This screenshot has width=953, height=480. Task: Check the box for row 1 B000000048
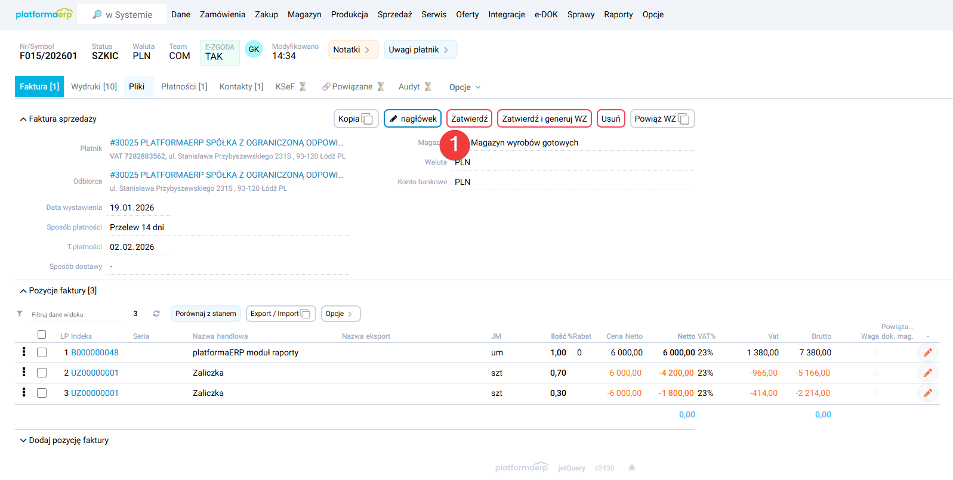pyautogui.click(x=42, y=352)
